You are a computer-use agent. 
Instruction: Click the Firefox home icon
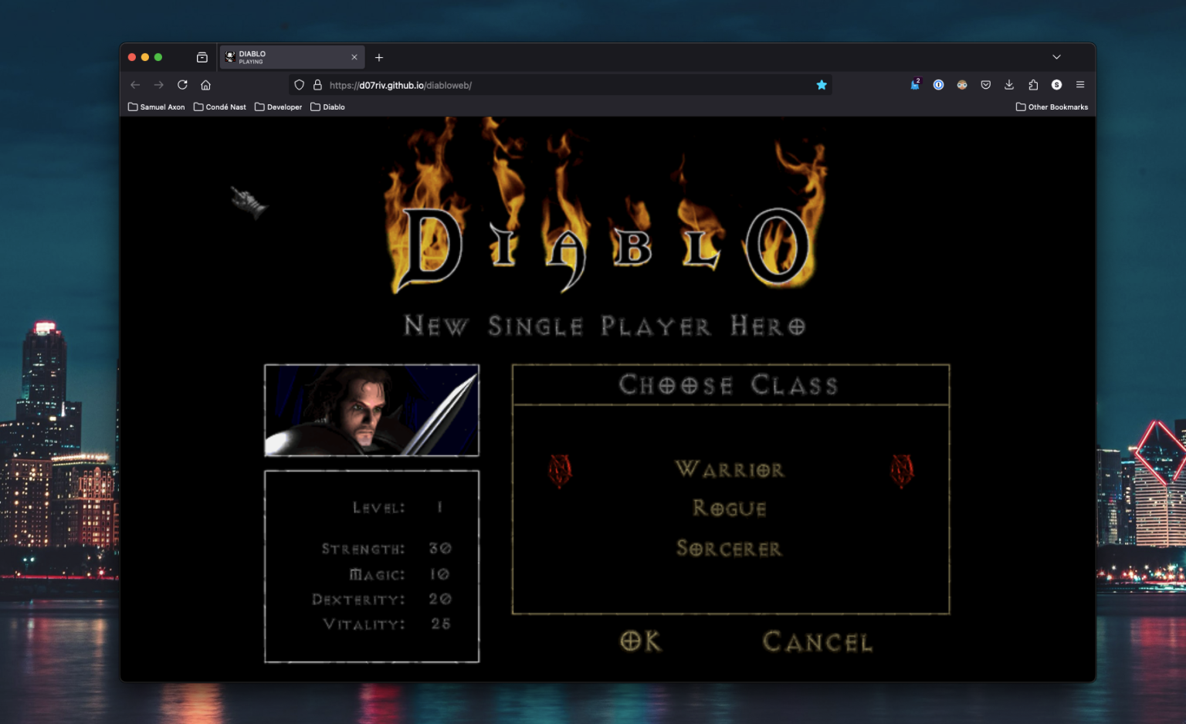click(x=205, y=85)
